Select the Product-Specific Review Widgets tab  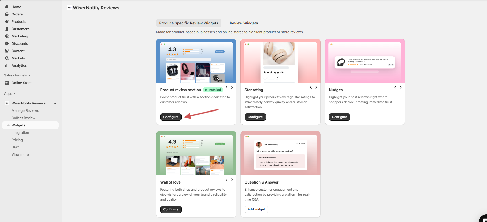[x=189, y=23]
